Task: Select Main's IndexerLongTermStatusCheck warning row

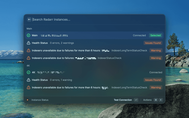Action: 94,50
